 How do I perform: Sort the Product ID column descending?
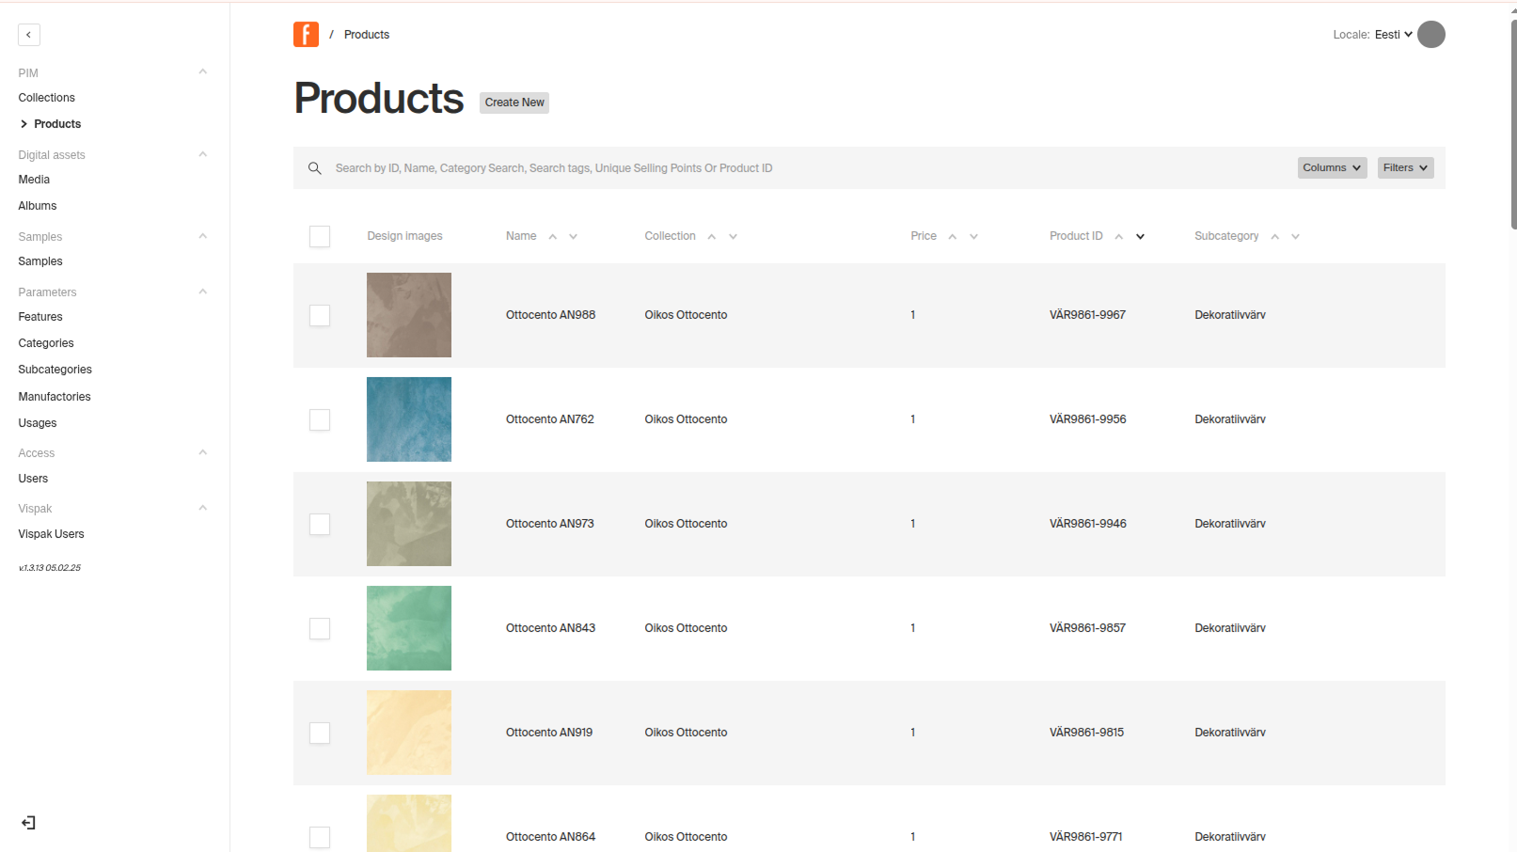pos(1140,237)
